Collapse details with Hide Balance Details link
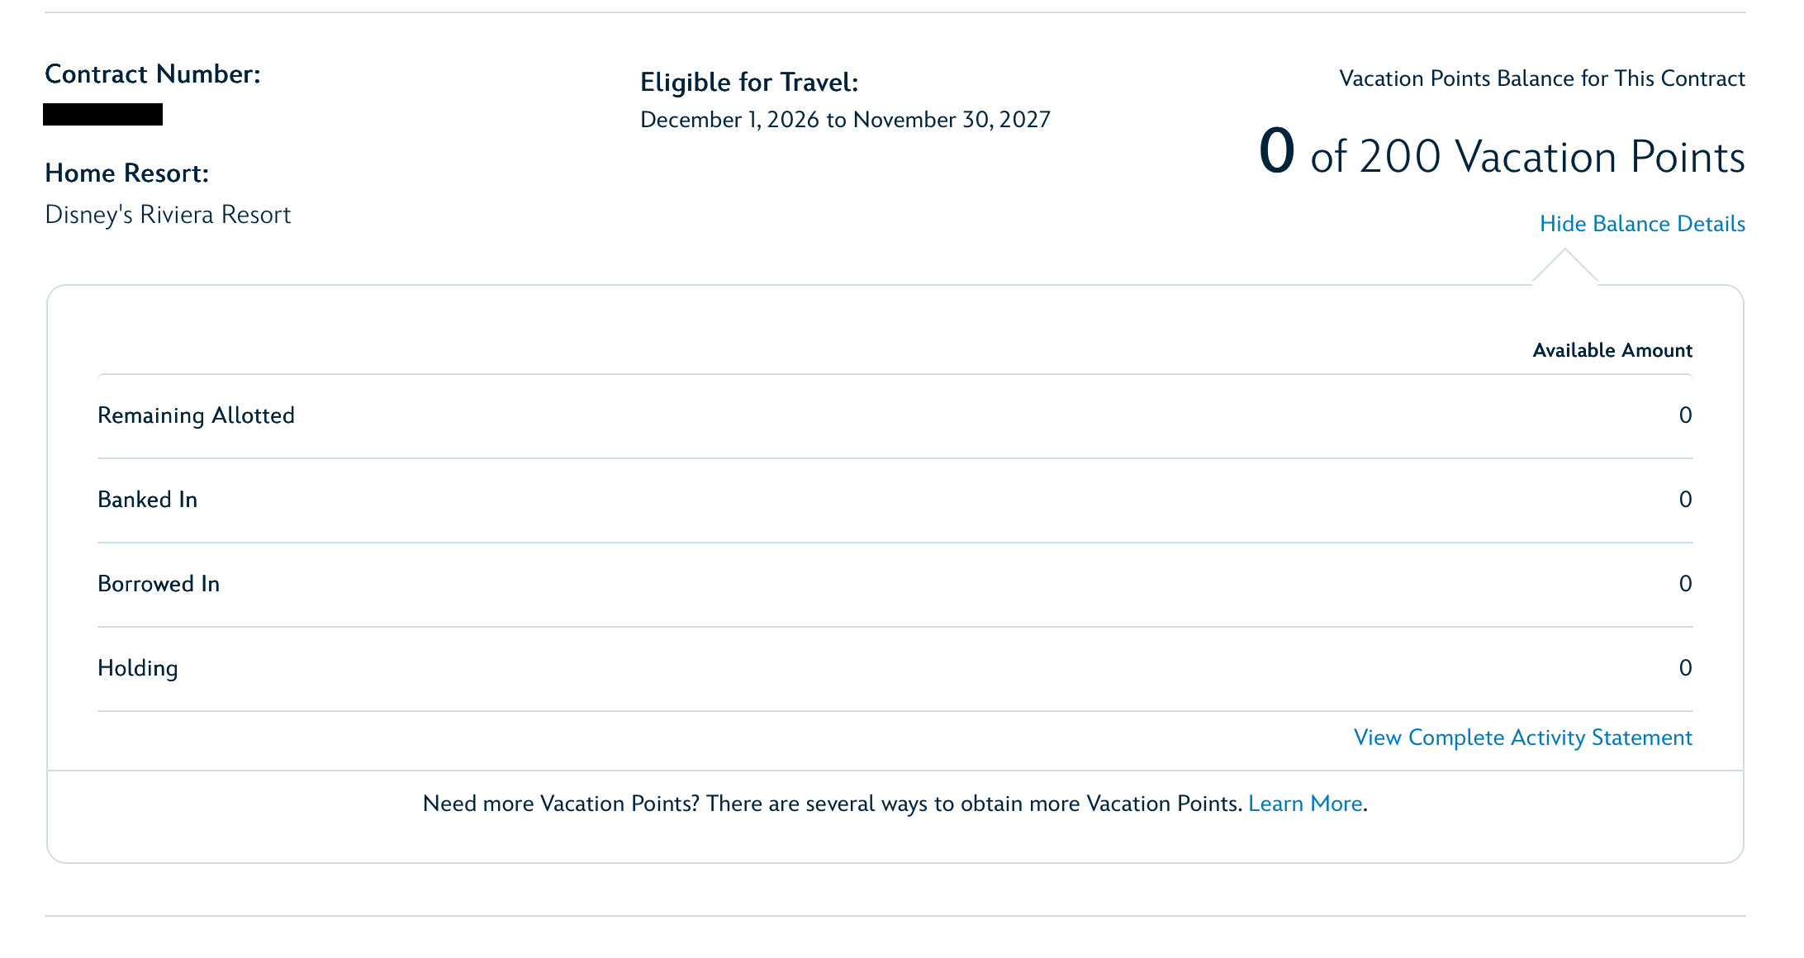 [x=1642, y=224]
